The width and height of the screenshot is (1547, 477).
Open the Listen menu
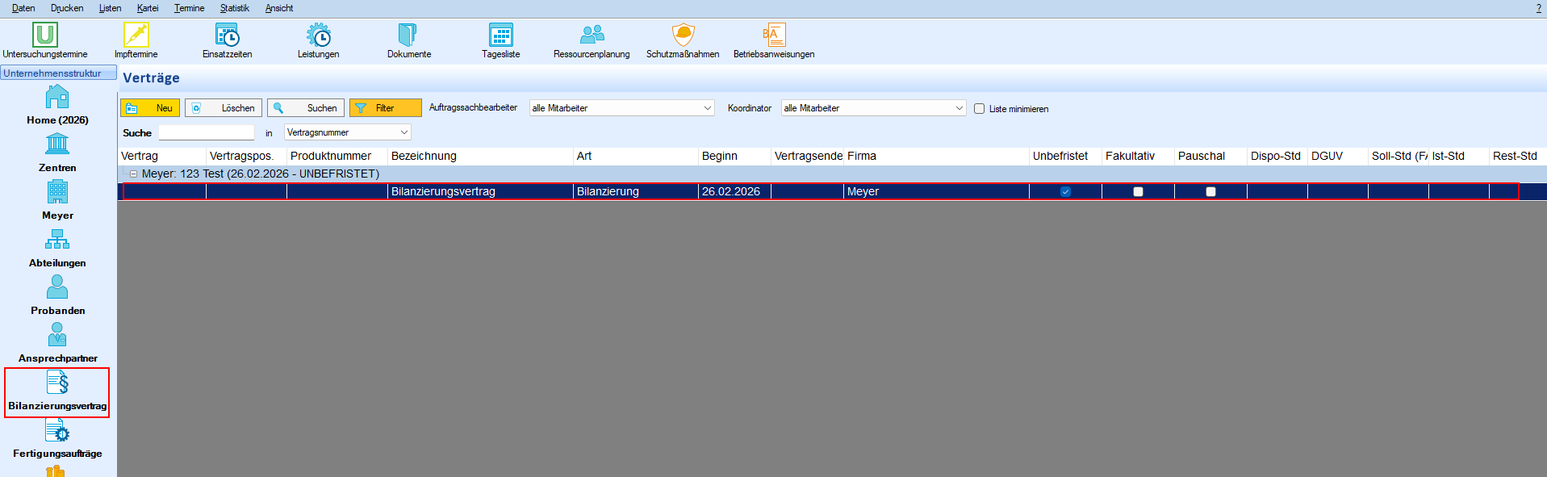[110, 8]
